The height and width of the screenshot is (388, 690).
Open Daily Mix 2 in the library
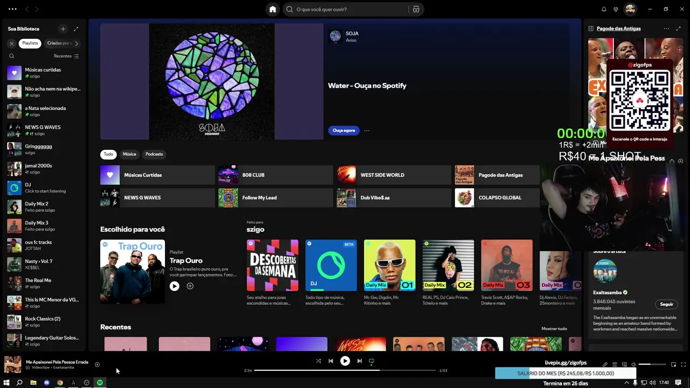click(x=44, y=207)
